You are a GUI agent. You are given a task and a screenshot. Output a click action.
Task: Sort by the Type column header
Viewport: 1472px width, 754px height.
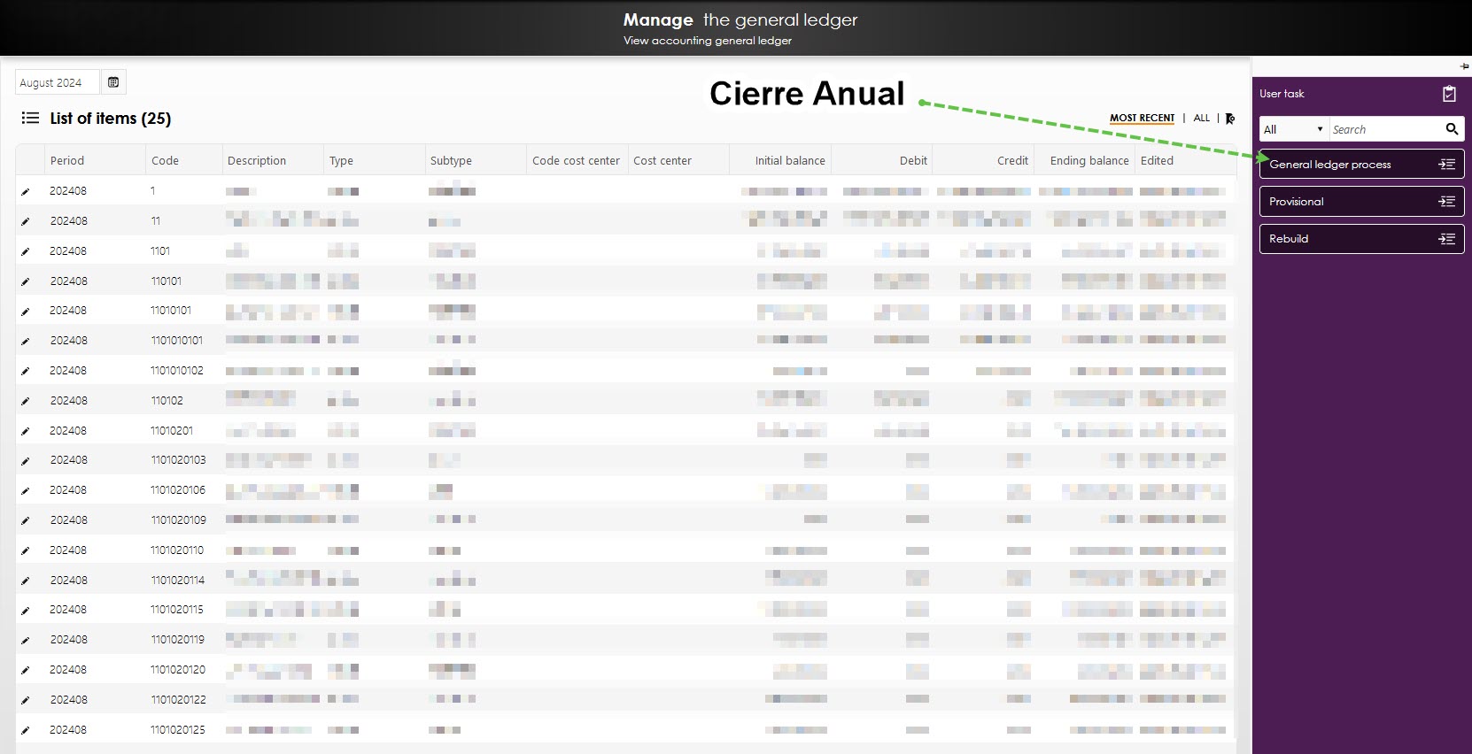(341, 160)
